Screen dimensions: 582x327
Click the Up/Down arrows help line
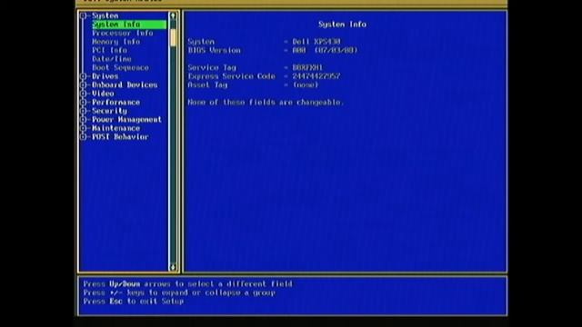188,284
